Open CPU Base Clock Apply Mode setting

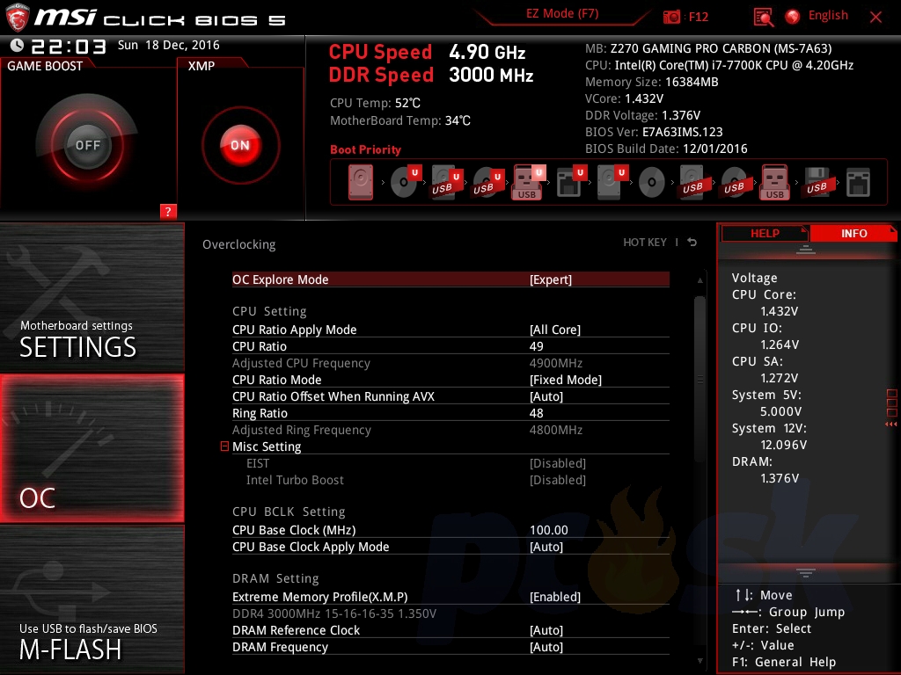450,547
